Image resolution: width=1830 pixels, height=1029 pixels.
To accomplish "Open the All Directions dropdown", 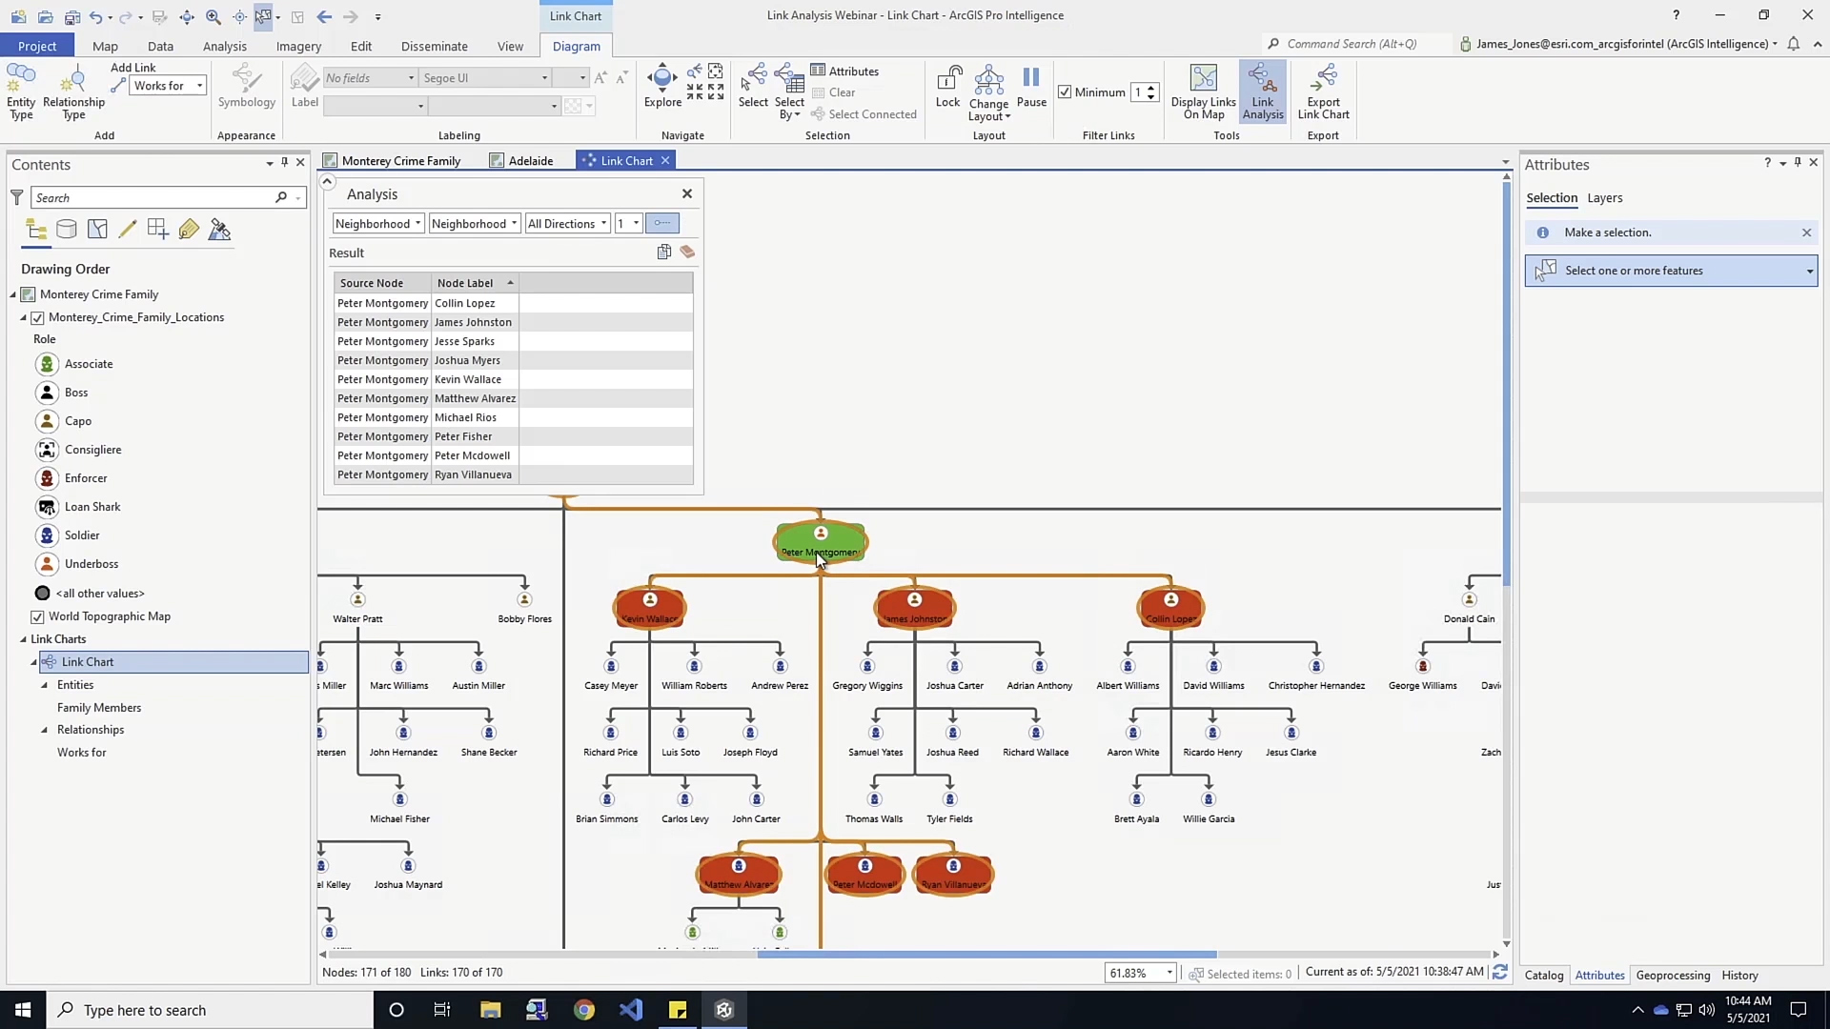I will pos(567,224).
